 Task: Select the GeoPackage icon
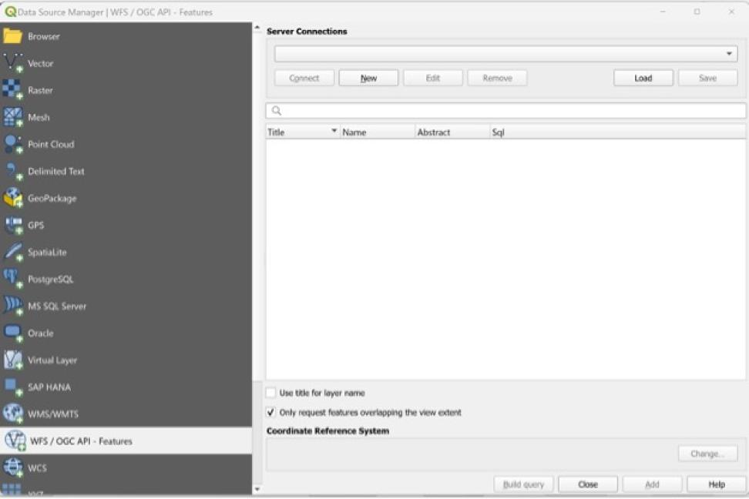13,198
